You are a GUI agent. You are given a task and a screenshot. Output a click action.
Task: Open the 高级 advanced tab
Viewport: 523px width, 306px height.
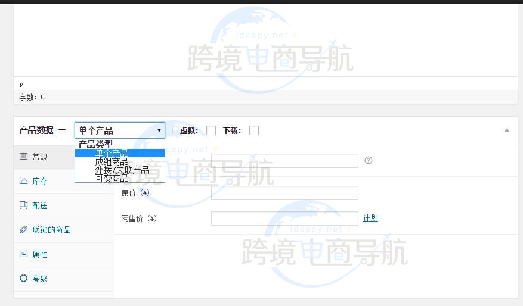pos(64,279)
